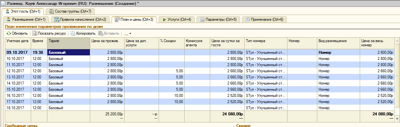Click the Время column header
The image size is (400, 127).
pyautogui.click(x=39, y=43)
